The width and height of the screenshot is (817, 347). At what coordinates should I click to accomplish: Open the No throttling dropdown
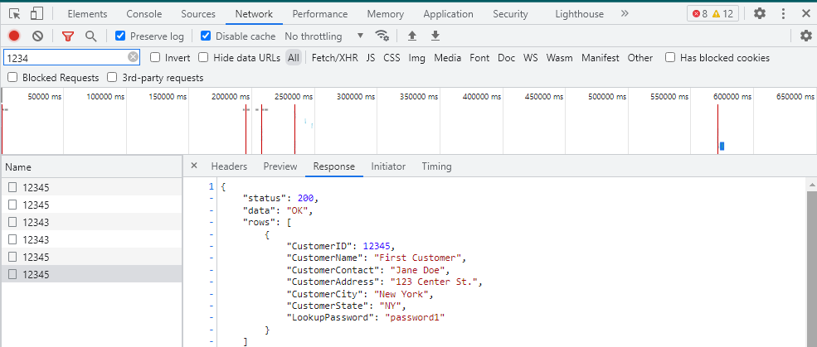324,36
